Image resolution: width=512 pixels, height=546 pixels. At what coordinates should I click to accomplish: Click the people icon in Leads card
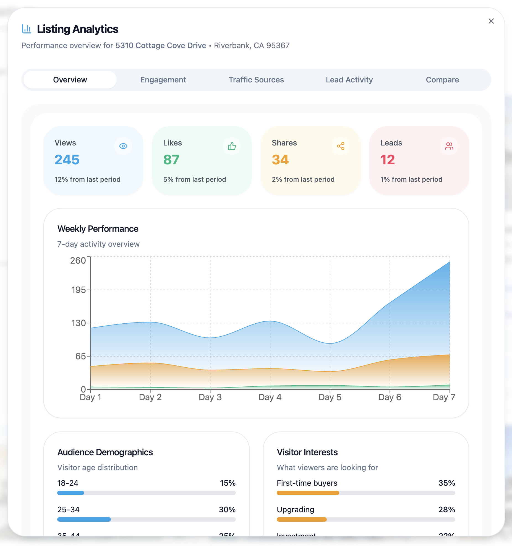449,146
